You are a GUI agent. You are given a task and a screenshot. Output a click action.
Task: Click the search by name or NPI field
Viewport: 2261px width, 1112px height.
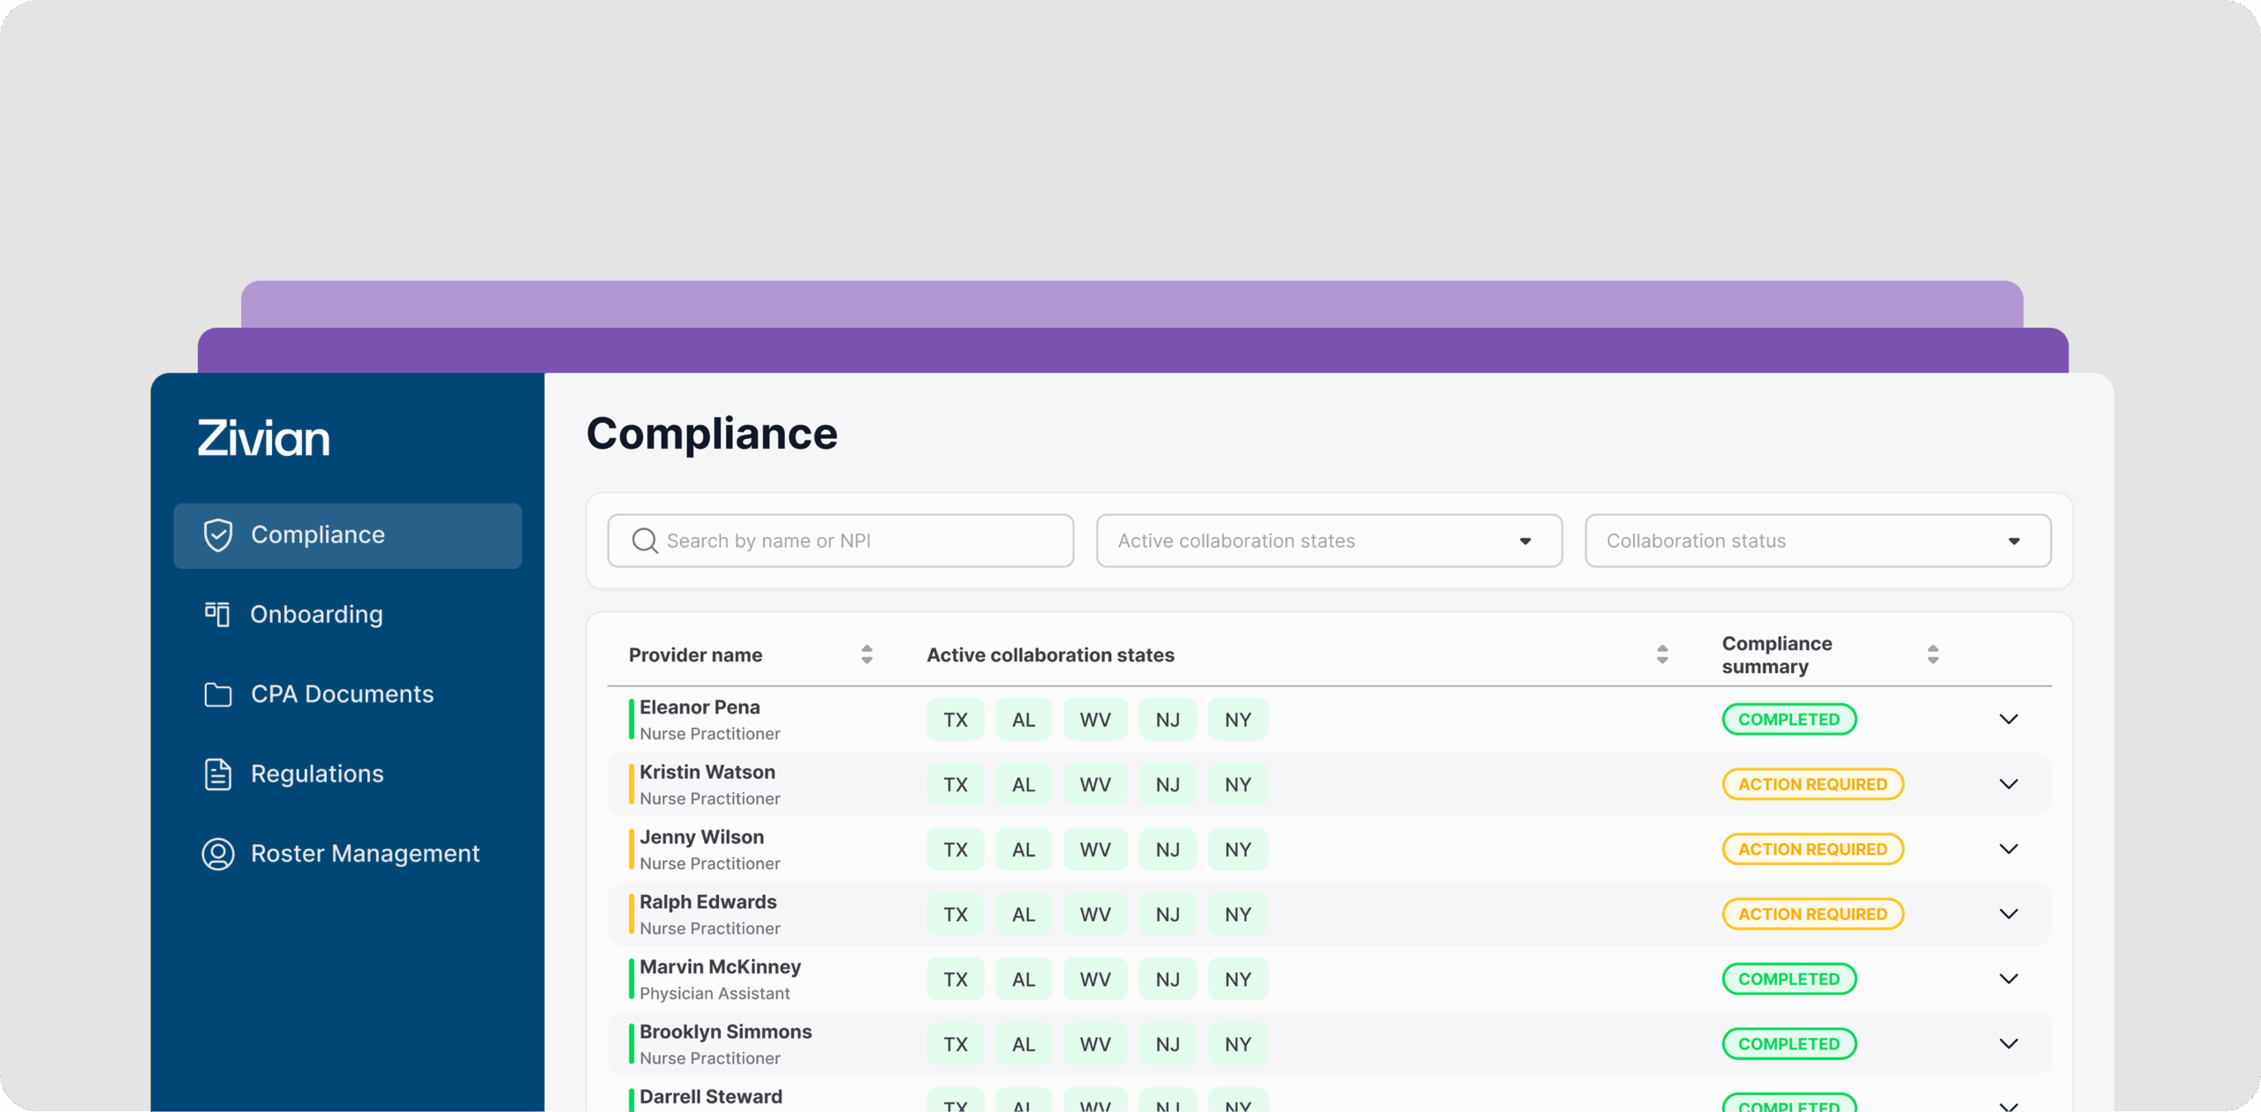click(x=839, y=540)
